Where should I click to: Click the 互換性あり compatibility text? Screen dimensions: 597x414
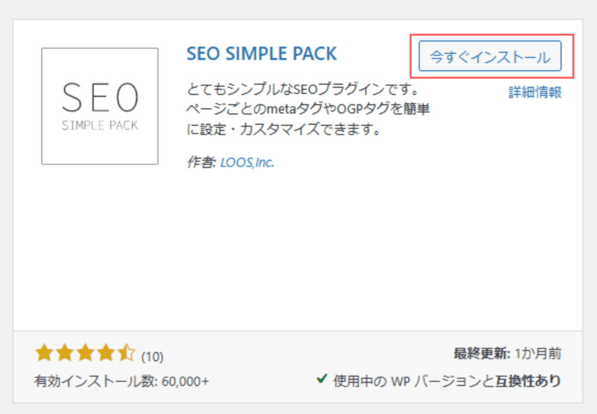pyautogui.click(x=528, y=381)
